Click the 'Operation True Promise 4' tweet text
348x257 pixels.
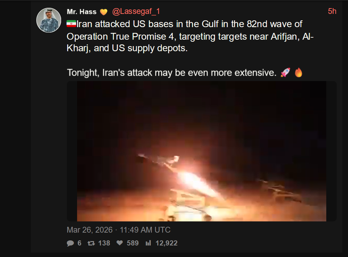pos(120,37)
